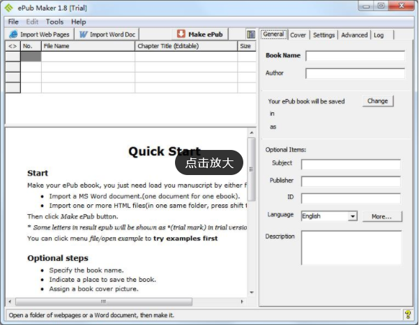
Task: Click the More... language button
Action: [x=381, y=216]
